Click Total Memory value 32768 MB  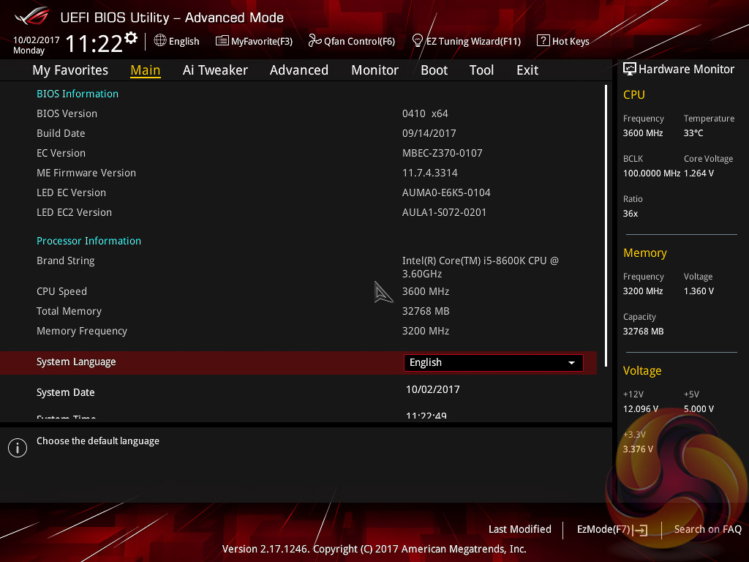pyautogui.click(x=426, y=311)
